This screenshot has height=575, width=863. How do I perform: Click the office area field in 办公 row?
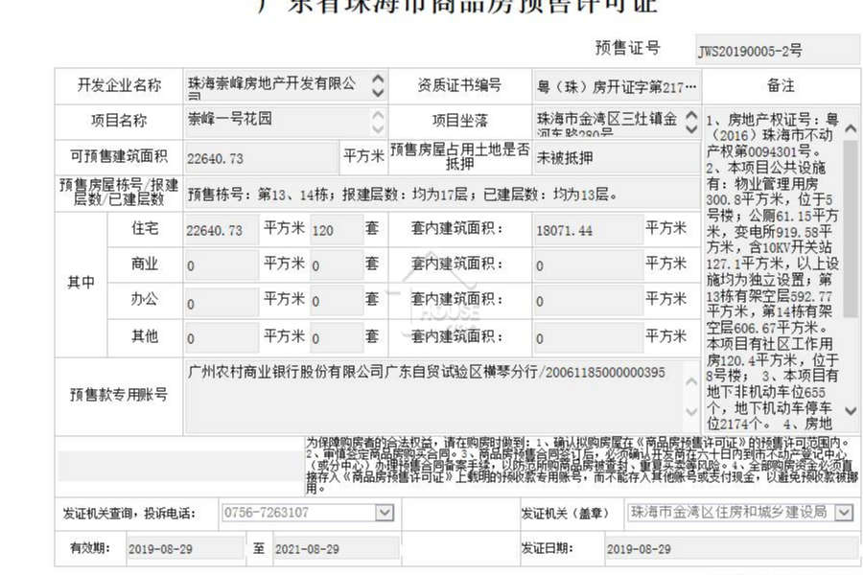click(222, 302)
